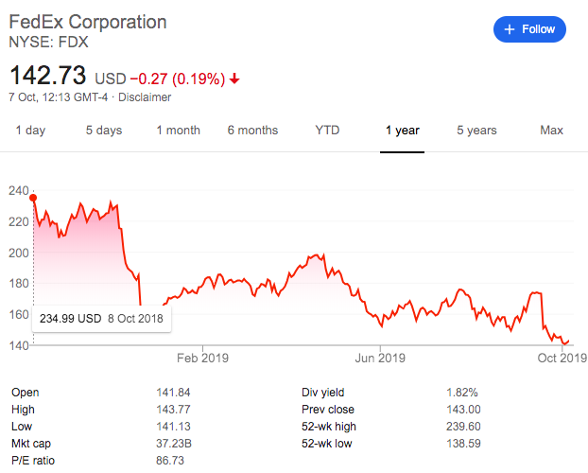Select the 1 year tab
The height and width of the screenshot is (473, 588).
click(403, 131)
